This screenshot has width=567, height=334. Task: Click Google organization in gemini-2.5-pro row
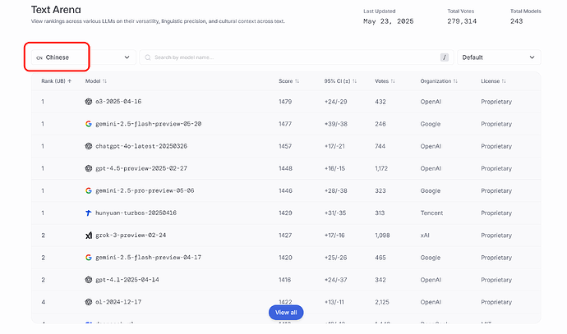pos(431,190)
